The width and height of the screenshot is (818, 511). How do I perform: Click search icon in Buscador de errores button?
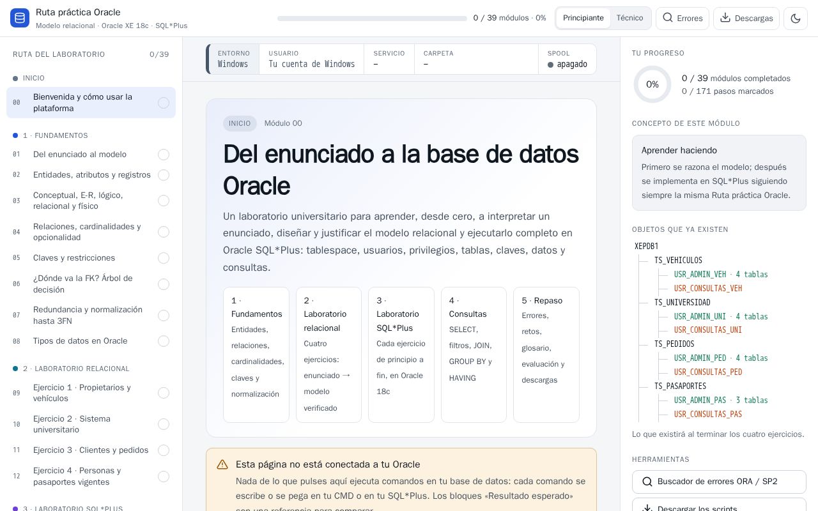pos(647,482)
